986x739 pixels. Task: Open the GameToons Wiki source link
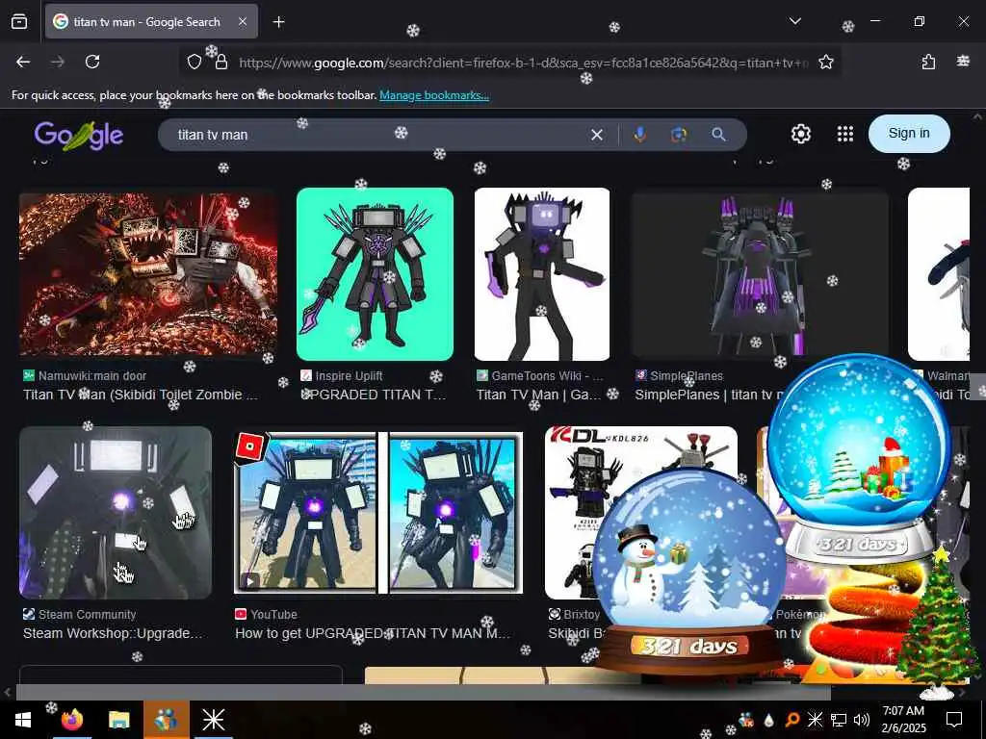point(539,376)
